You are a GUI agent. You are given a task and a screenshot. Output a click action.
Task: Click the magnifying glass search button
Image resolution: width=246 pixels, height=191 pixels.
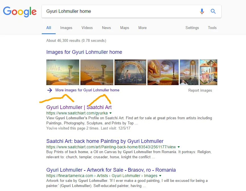[x=213, y=11]
